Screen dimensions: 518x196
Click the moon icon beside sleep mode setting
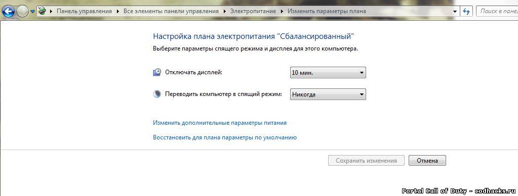[156, 94]
